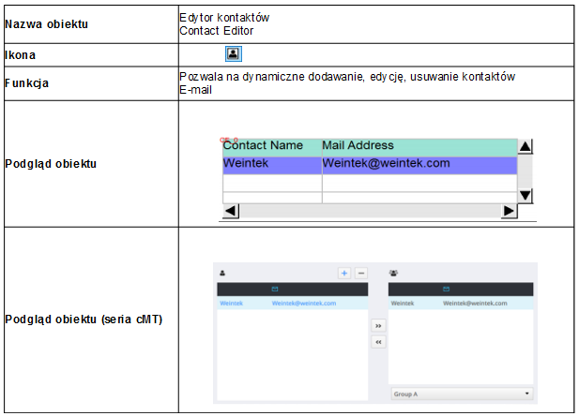Click the group people icon
Screen dimensions: 579x416
(x=393, y=273)
